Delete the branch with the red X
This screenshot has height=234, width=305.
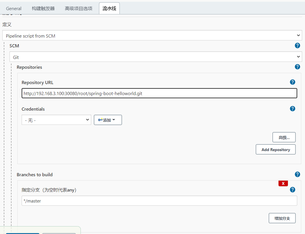283,183
